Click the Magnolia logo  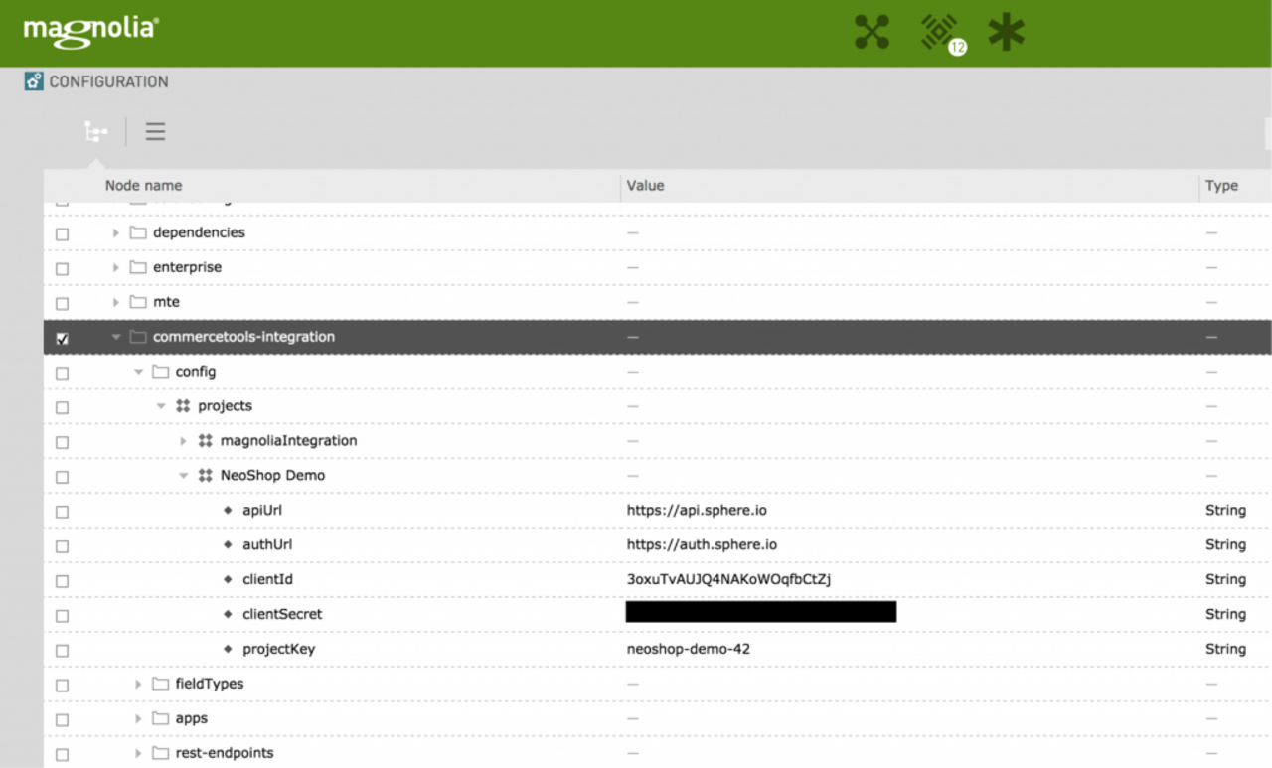pyautogui.click(x=90, y=30)
